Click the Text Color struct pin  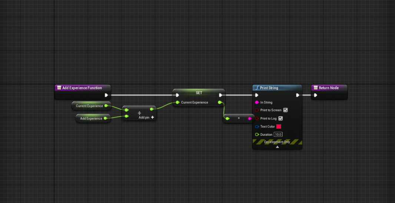pyautogui.click(x=257, y=126)
